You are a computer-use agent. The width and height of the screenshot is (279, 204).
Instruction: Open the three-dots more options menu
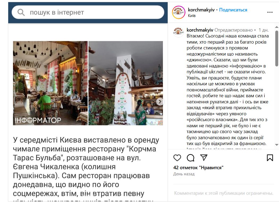(270, 12)
